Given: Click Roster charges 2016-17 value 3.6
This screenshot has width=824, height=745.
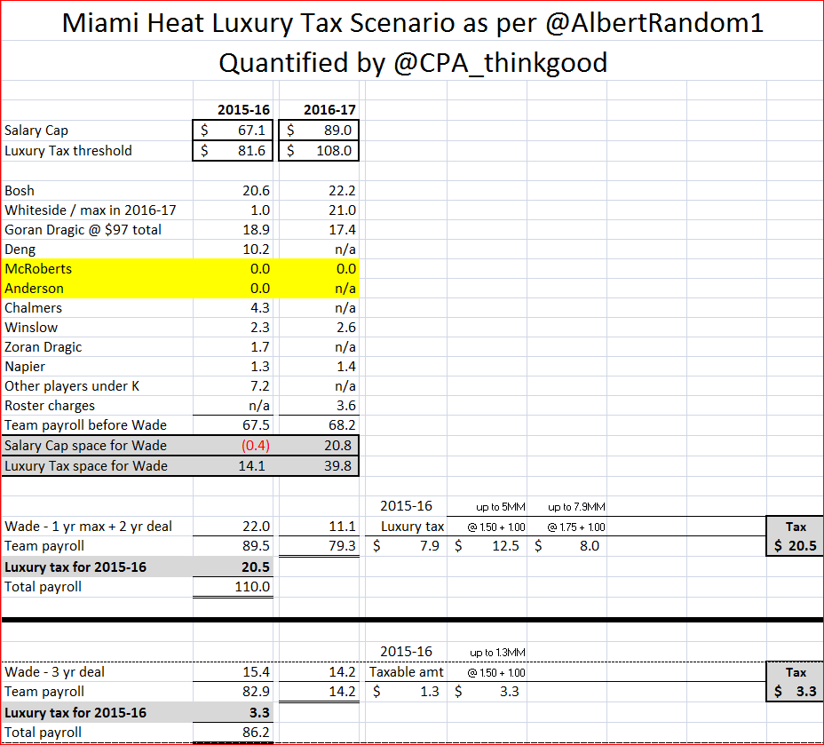Looking at the screenshot, I should [x=345, y=406].
